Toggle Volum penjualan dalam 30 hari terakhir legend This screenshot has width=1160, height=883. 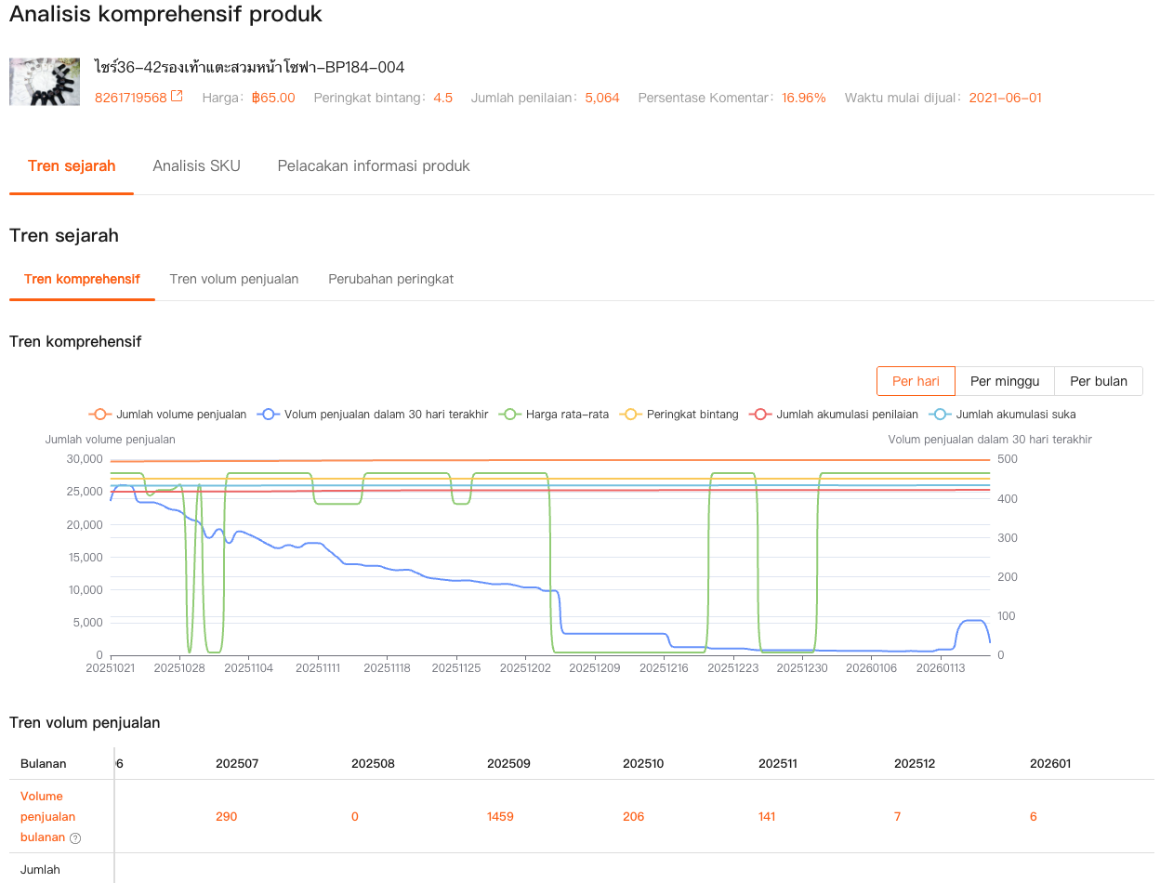(375, 415)
